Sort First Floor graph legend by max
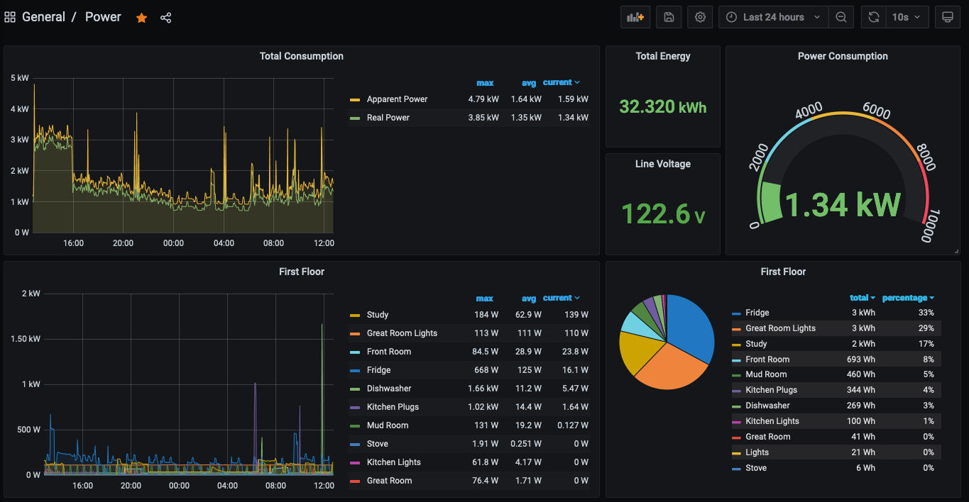Viewport: 969px width, 502px height. pyautogui.click(x=485, y=299)
